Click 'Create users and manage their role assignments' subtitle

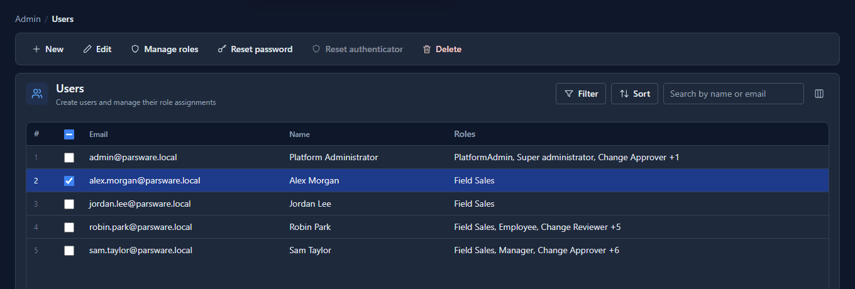point(136,102)
